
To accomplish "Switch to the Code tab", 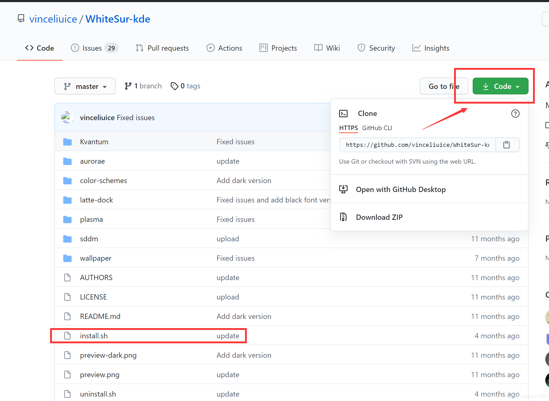I will pos(40,48).
